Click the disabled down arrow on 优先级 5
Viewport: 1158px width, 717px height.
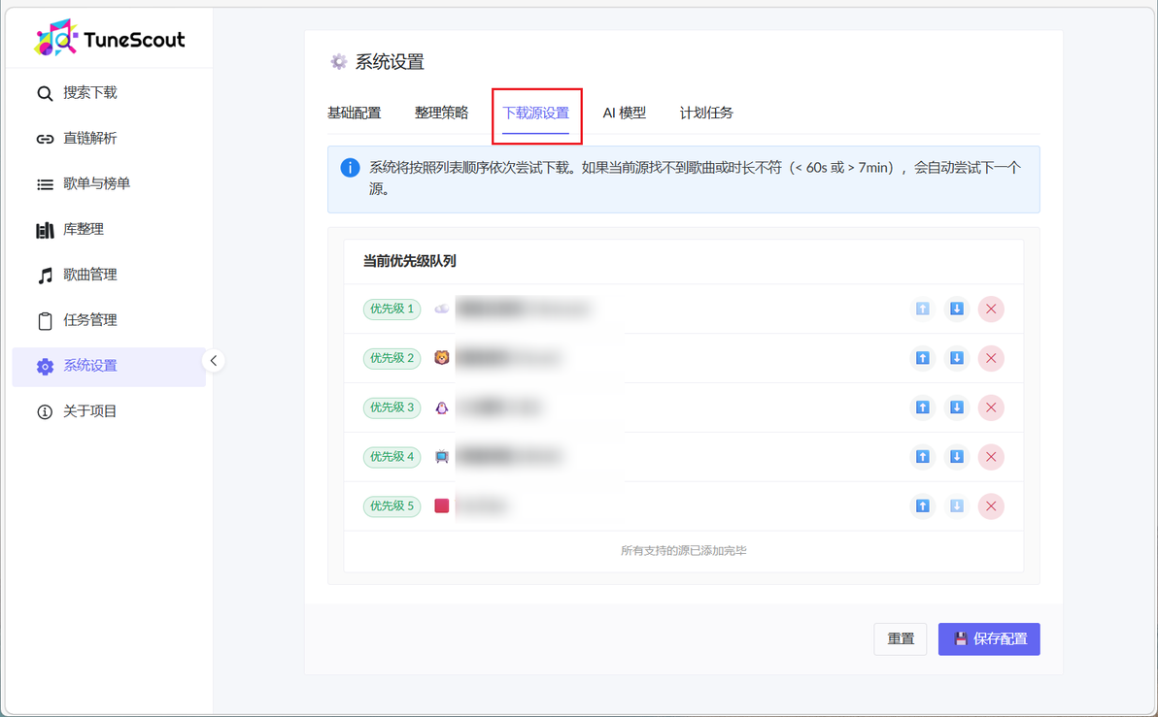tap(956, 506)
